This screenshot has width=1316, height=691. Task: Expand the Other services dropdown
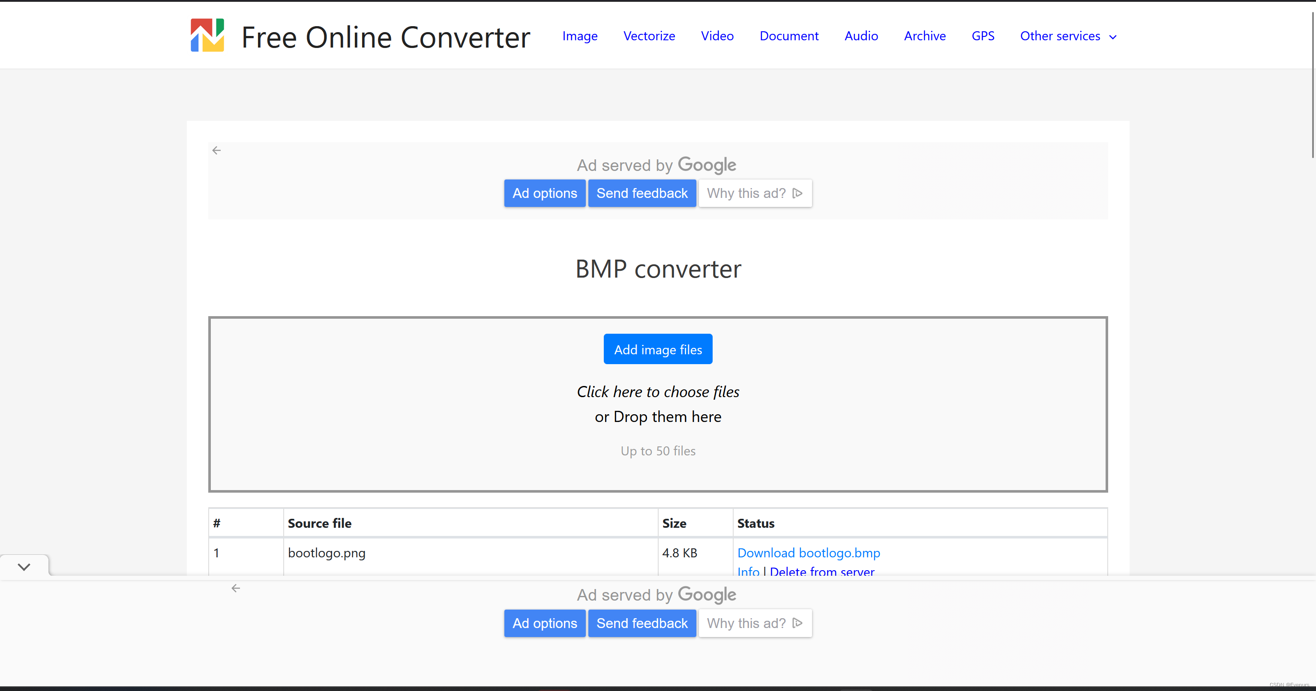tap(1068, 36)
